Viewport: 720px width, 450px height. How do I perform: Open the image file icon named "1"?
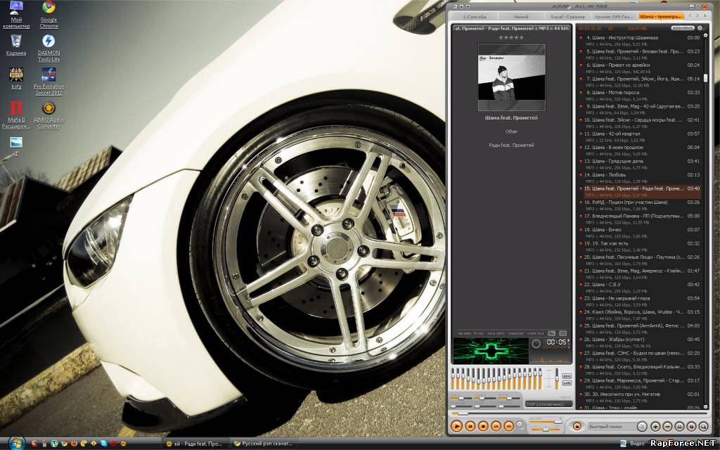16,146
